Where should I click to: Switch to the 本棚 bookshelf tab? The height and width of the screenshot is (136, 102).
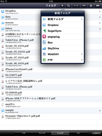point(24,133)
